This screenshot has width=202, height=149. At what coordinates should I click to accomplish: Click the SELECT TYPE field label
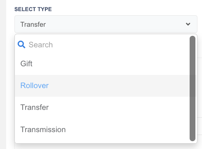tap(33, 9)
